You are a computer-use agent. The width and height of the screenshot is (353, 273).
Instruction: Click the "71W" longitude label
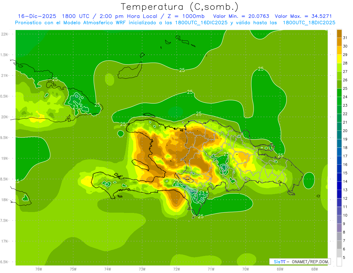coord(211,269)
